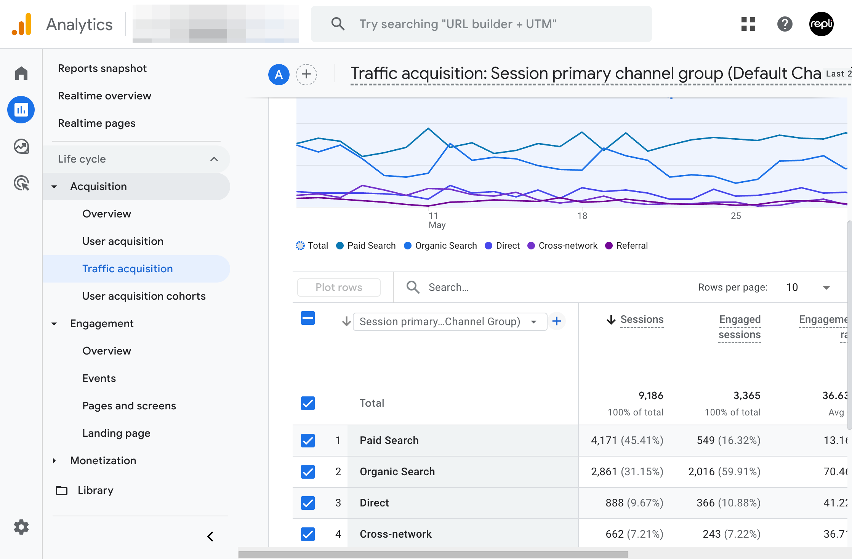Click the Library folder icon
The height and width of the screenshot is (559, 852).
point(62,490)
